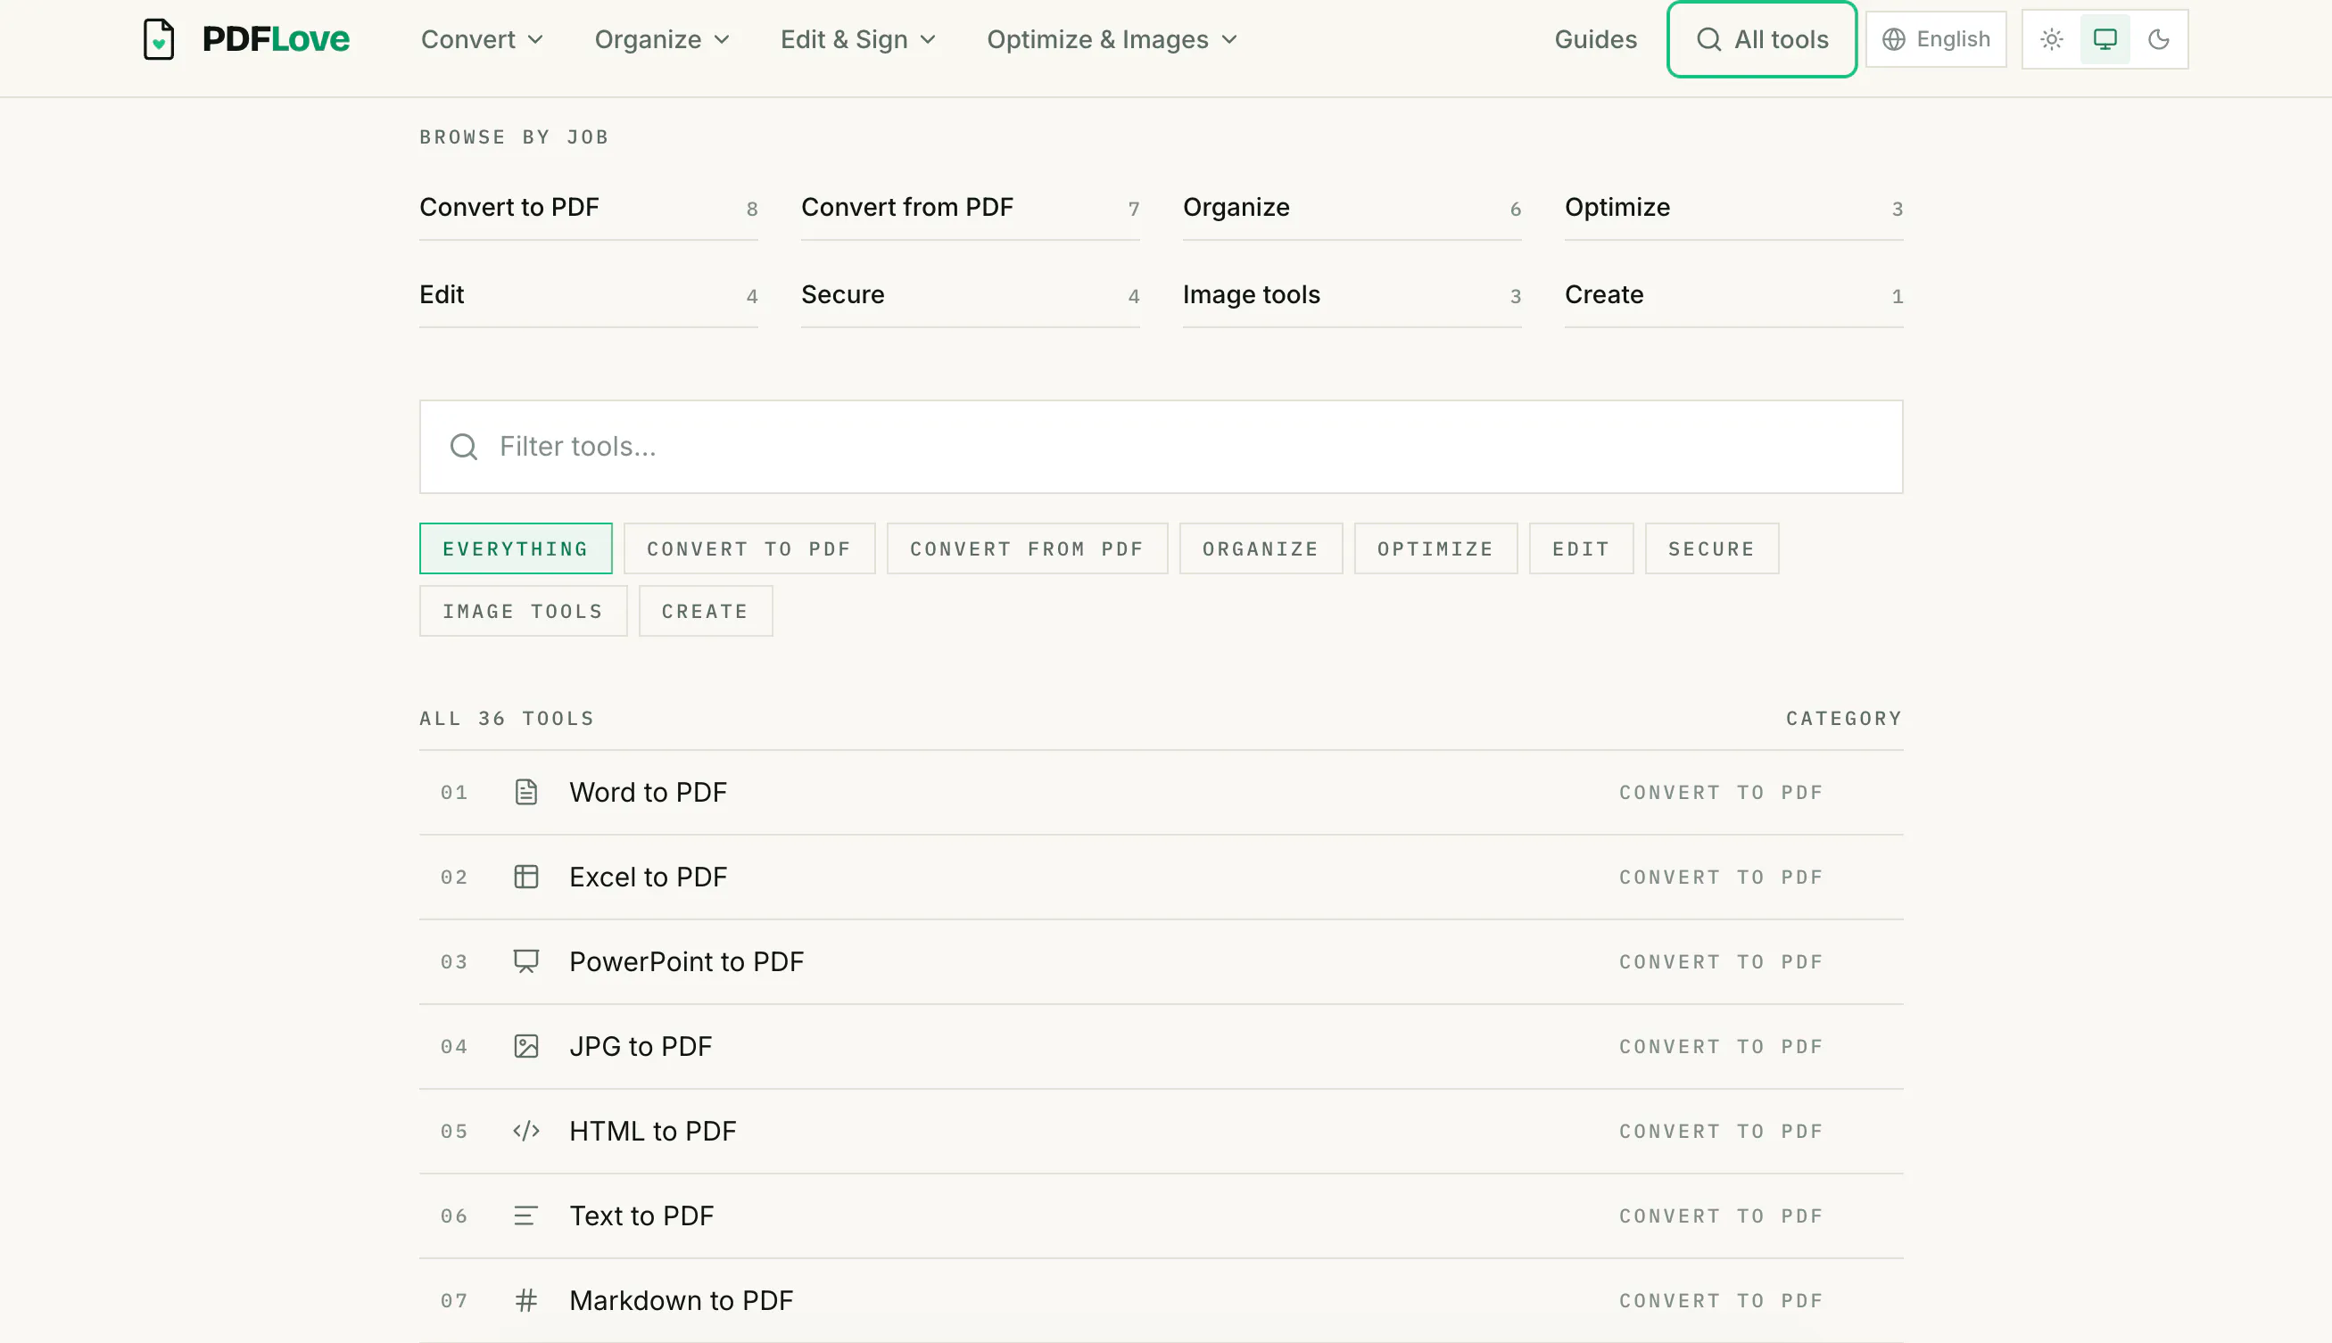The image size is (2332, 1343).
Task: Click the PDFLove document-heart logo icon
Action: click(159, 39)
